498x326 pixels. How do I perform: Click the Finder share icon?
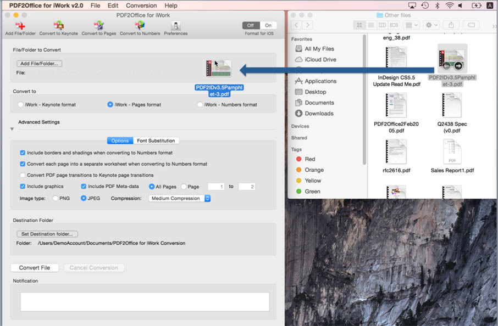pyautogui.click(x=451, y=25)
